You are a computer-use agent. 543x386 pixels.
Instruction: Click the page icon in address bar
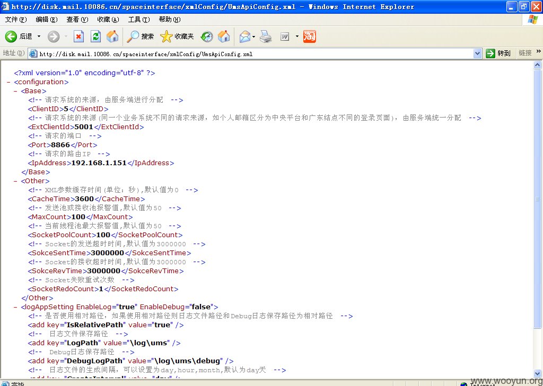(x=33, y=53)
